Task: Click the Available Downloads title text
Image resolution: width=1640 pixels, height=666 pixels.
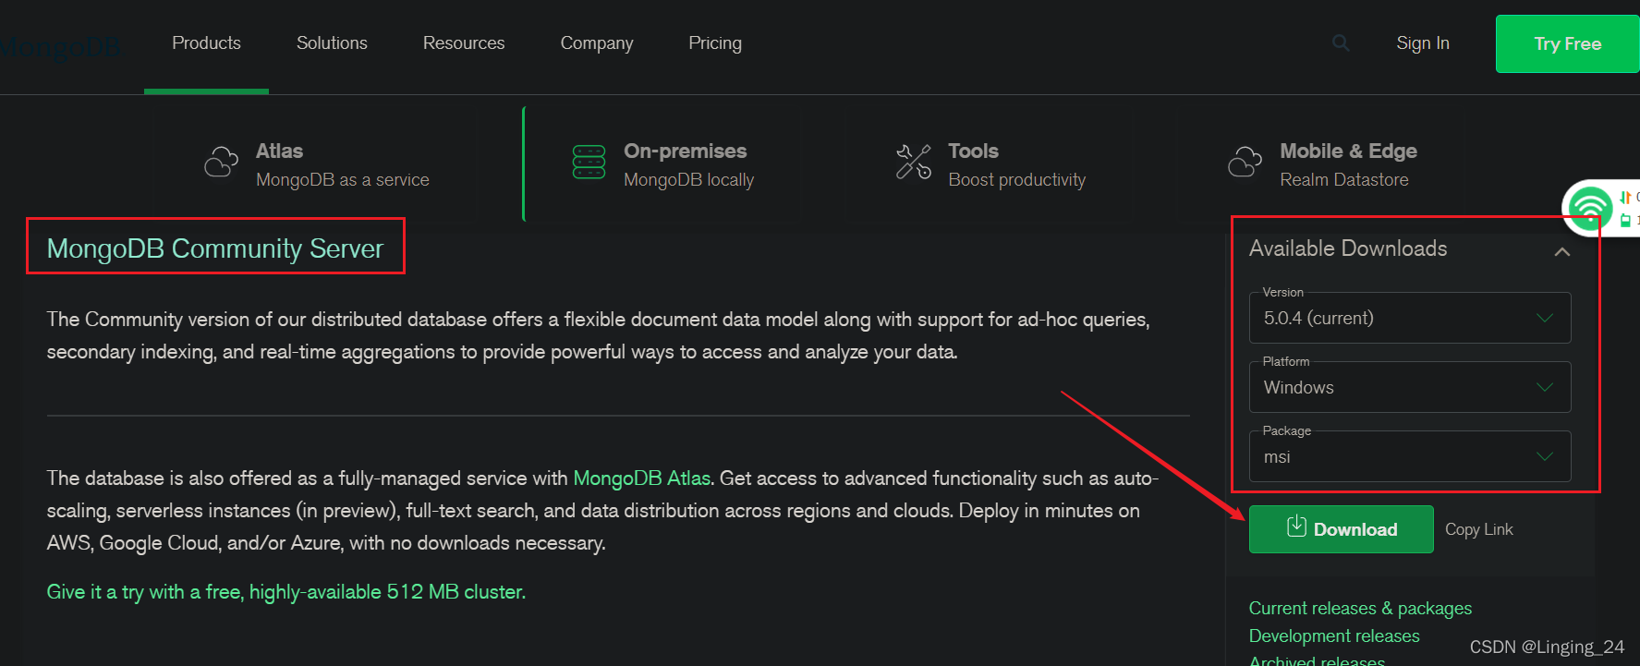Action: [1348, 248]
